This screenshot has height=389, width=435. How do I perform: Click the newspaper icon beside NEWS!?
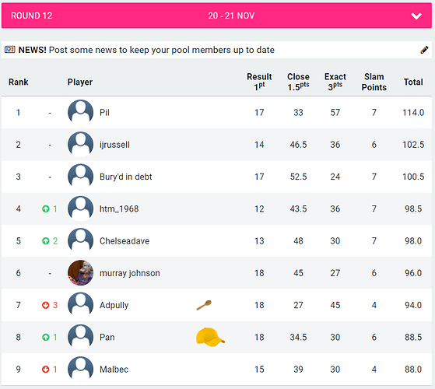pos(9,50)
